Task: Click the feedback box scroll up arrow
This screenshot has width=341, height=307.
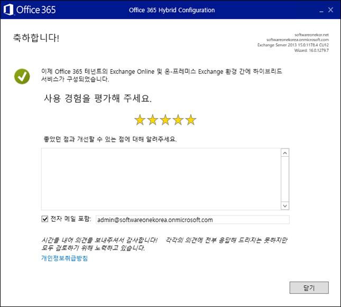Action: coord(285,153)
